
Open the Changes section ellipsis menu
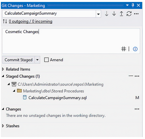click(137, 109)
